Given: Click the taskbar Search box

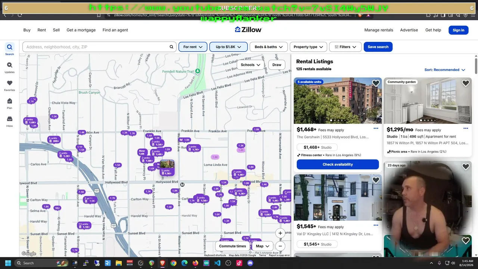Looking at the screenshot, I should tap(42, 263).
